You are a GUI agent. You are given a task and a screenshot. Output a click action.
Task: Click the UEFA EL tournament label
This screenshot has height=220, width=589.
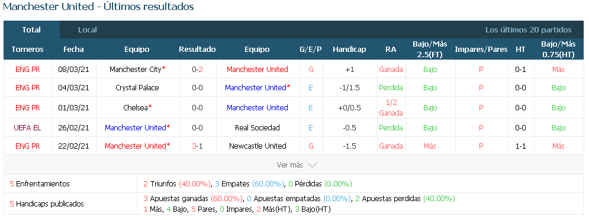pyautogui.click(x=27, y=127)
